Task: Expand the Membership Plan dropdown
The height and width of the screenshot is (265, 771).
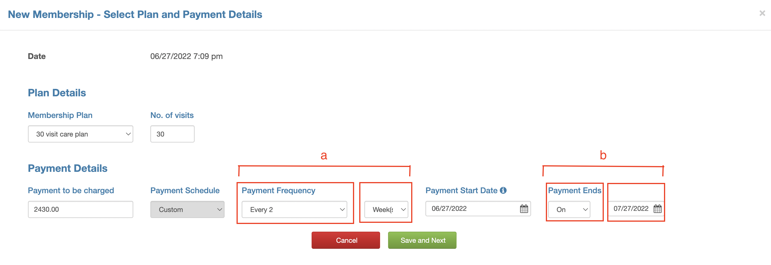Action: [x=80, y=134]
